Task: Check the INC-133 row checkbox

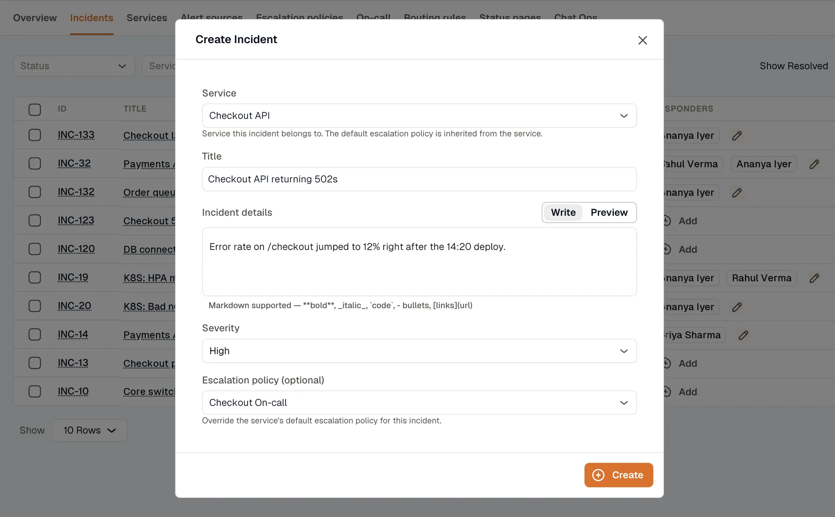Action: click(35, 135)
